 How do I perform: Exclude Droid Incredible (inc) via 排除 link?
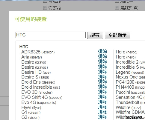[x=102, y=87]
